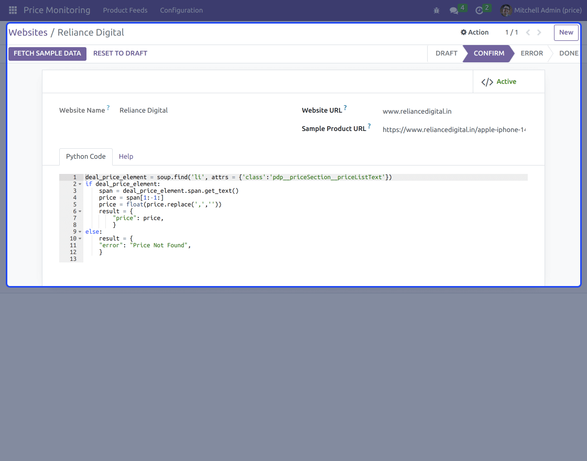587x461 pixels.
Task: Click Sample Product URL help question mark
Action: coord(369,126)
